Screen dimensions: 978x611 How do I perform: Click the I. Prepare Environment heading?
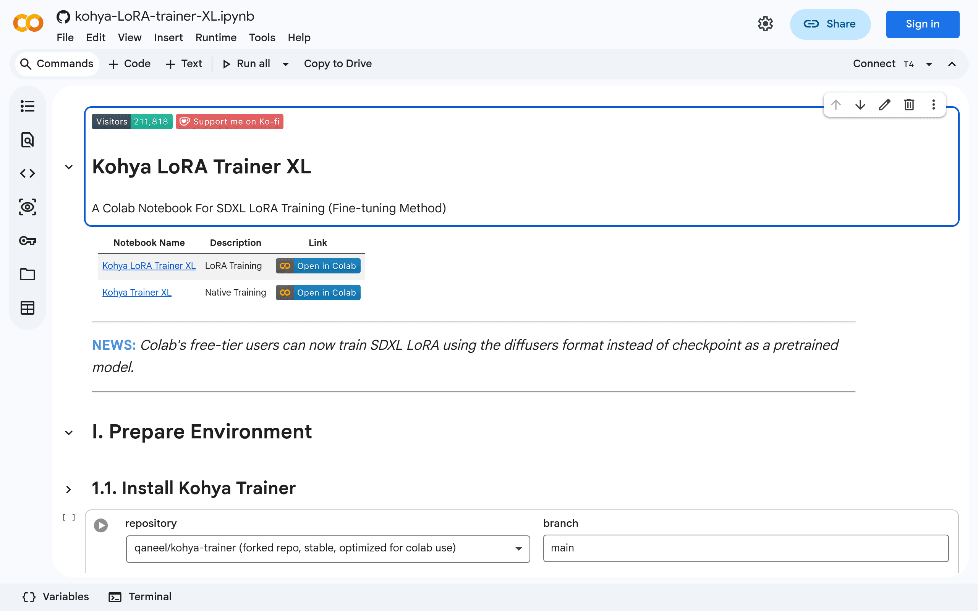pos(202,432)
